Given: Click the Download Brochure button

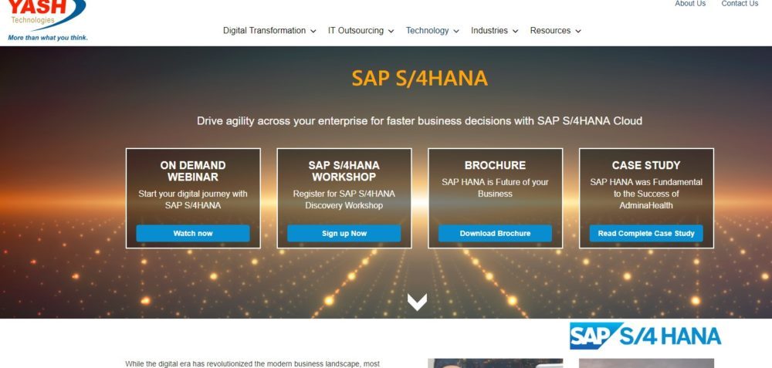Looking at the screenshot, I should click(x=495, y=233).
